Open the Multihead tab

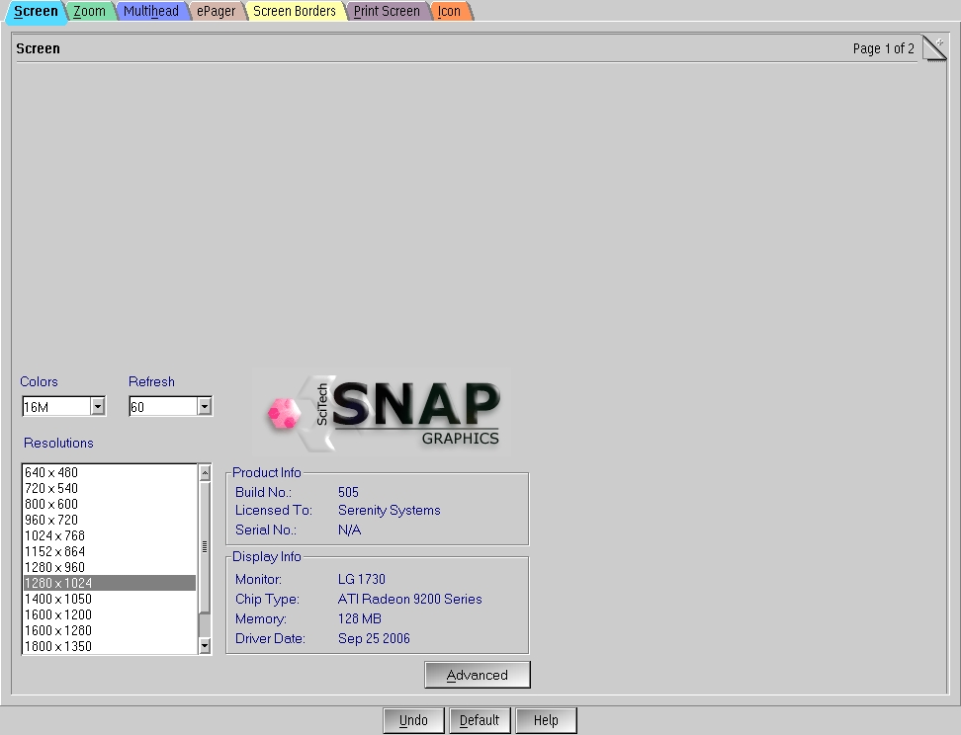click(150, 12)
